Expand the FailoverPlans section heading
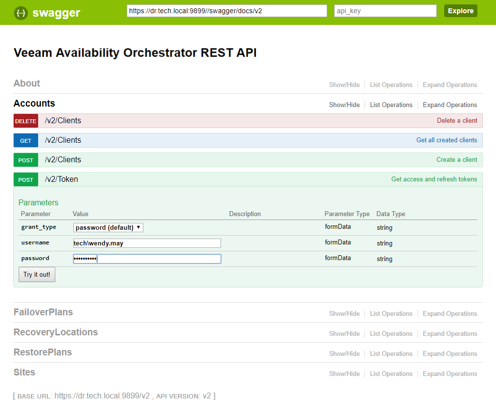 (43, 312)
